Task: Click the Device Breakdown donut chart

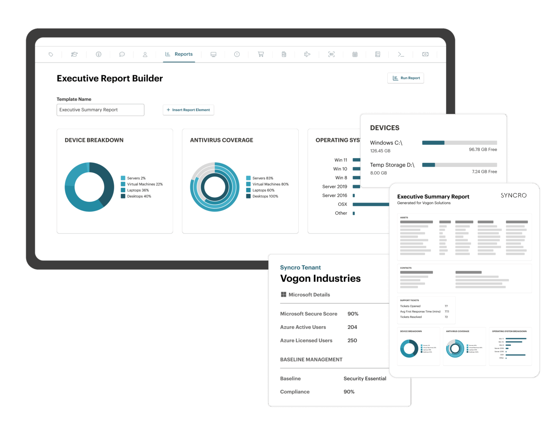Action: [x=89, y=187]
